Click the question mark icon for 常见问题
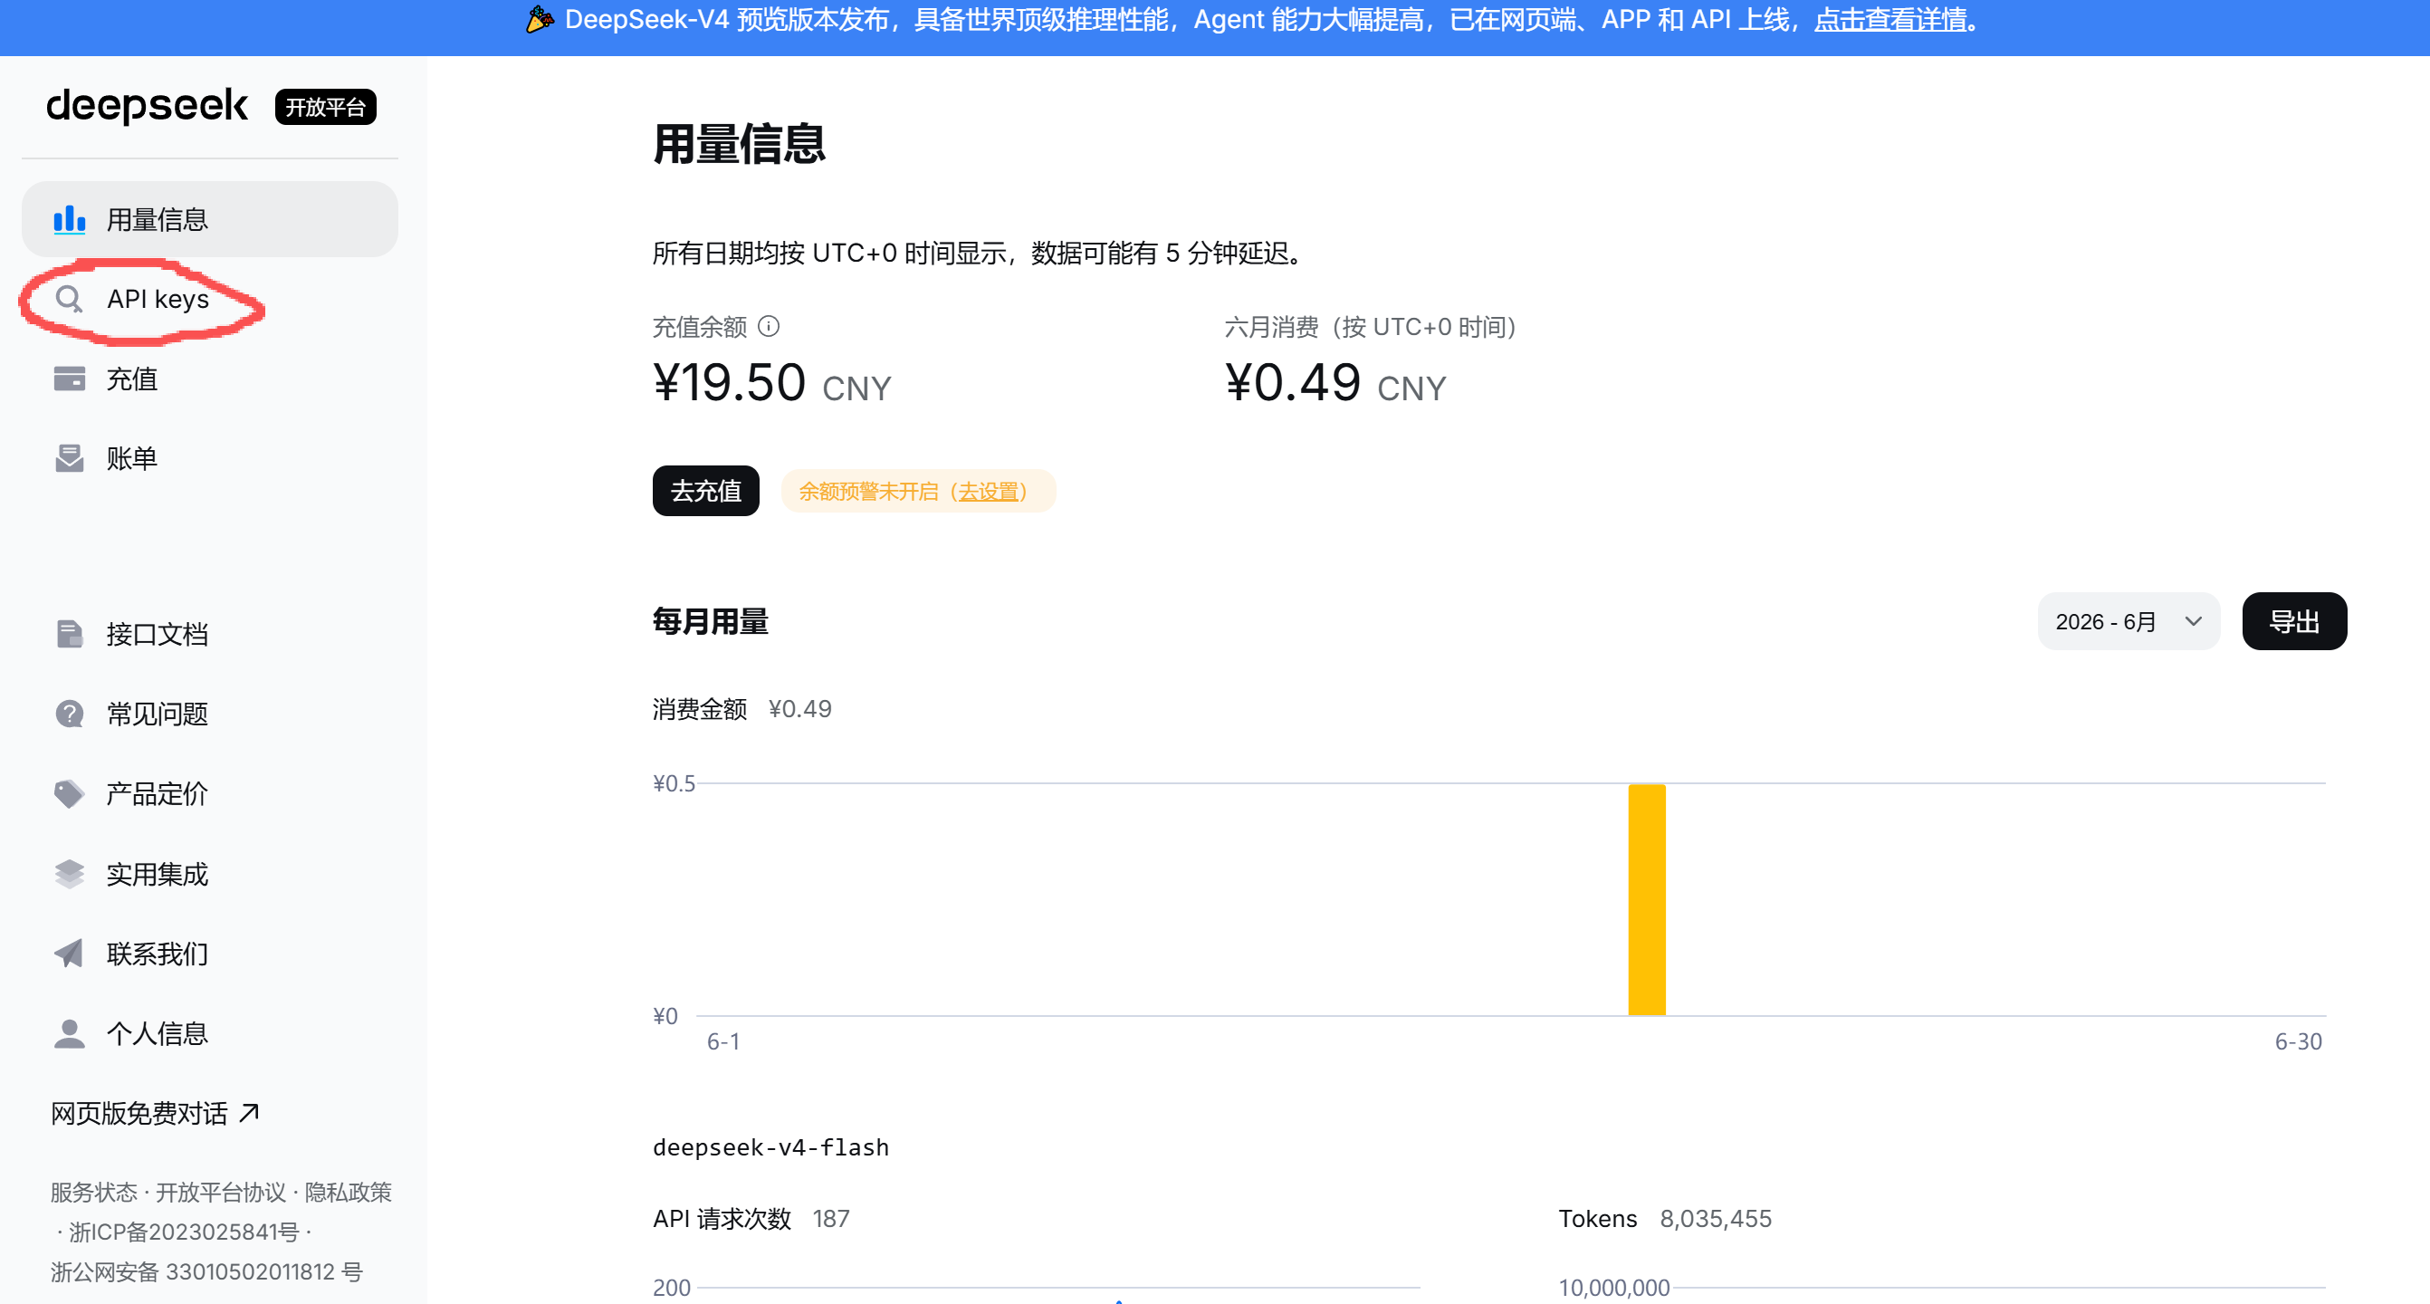The height and width of the screenshot is (1304, 2430). [x=69, y=714]
